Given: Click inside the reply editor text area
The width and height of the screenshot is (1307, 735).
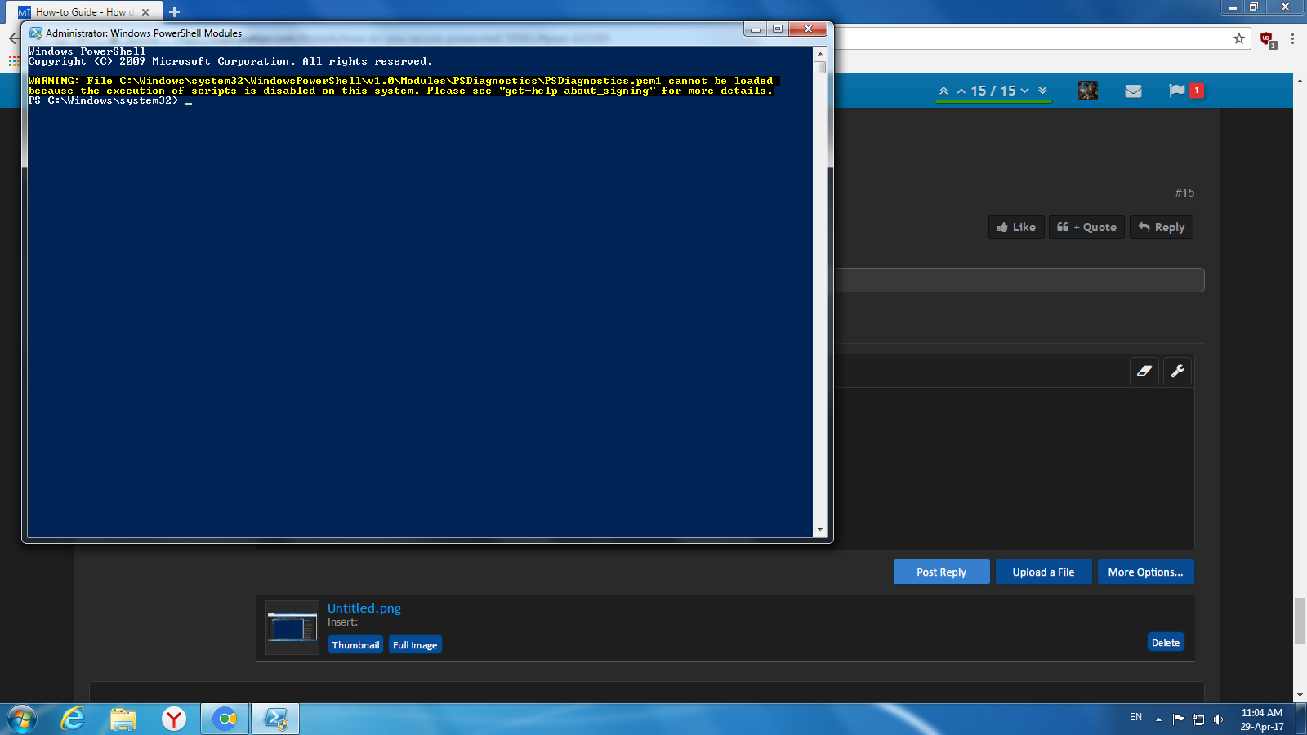Looking at the screenshot, I should (1013, 468).
